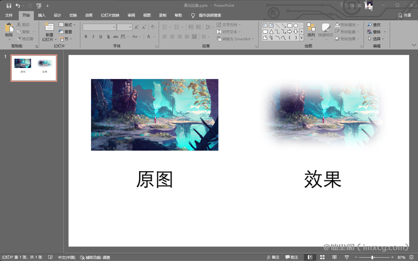Toggle text Shadow (S) formatting
The width and height of the screenshot is (418, 261).
pos(108,37)
